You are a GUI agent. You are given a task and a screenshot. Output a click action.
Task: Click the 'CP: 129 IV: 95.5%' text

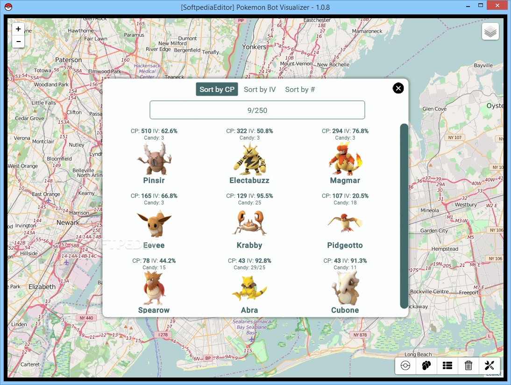(x=249, y=196)
